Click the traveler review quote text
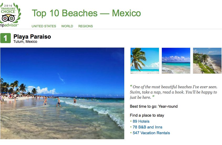This screenshot has height=145, width=222. [173, 92]
